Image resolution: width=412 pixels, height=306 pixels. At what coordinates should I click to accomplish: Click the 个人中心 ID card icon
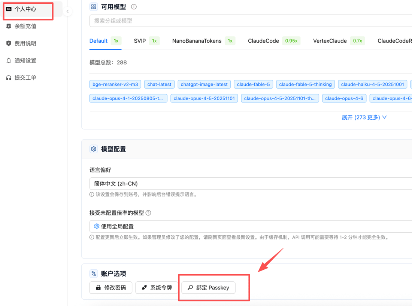[x=9, y=9]
